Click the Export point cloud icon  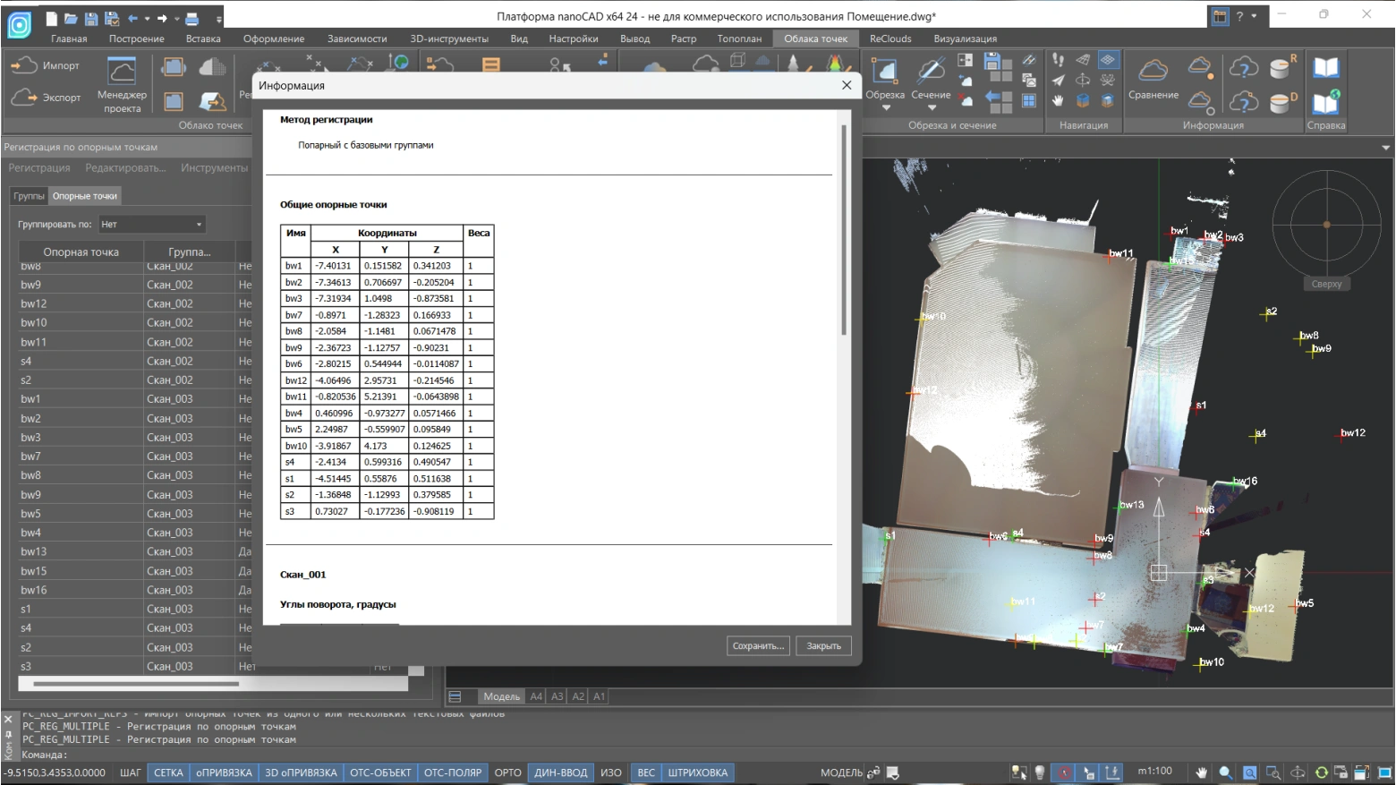(x=24, y=98)
